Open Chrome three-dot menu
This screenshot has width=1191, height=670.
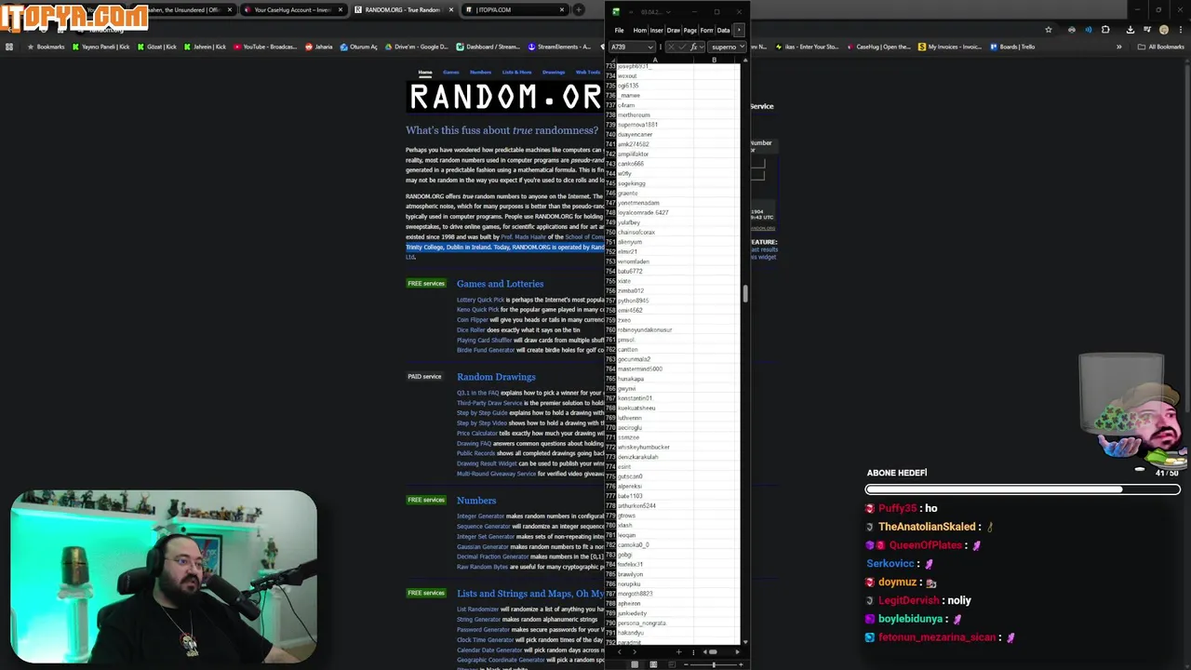click(1179, 30)
